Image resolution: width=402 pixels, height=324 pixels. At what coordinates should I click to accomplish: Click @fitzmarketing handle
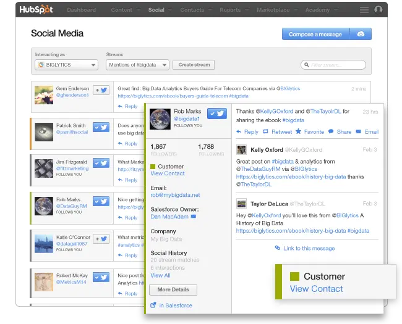click(x=72, y=168)
